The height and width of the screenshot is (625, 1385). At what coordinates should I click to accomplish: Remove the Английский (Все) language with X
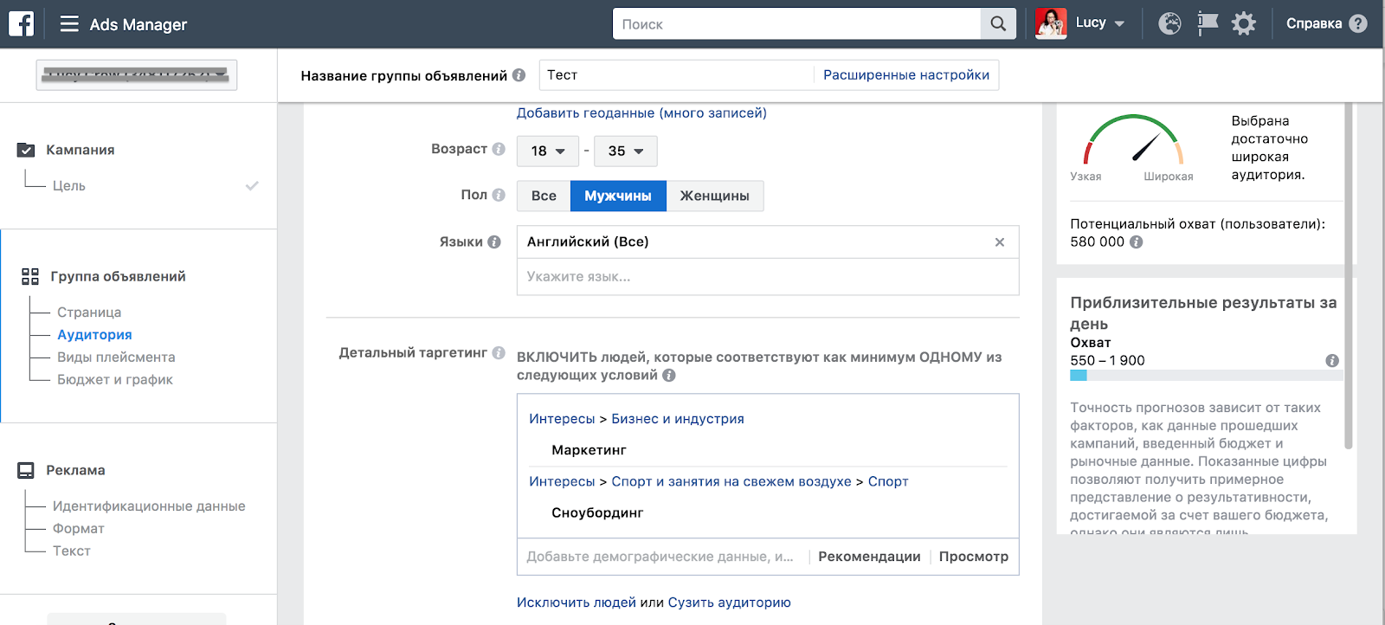point(1000,242)
